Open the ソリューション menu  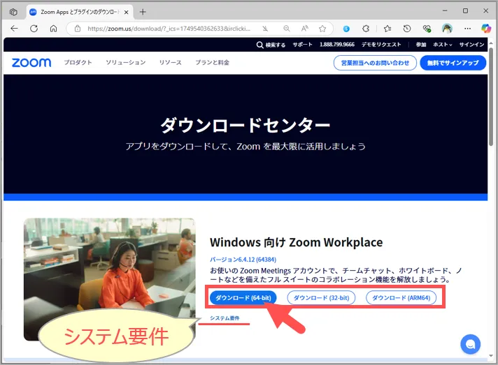[x=126, y=62]
